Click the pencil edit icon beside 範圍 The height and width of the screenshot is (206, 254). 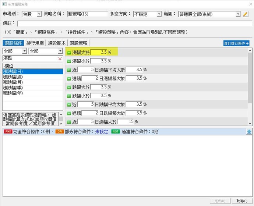(x=246, y=14)
